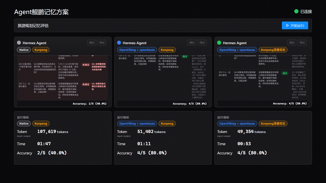Click the blue status dot beside the Hermes Agent title
The image size is (326, 183).
click(119, 43)
